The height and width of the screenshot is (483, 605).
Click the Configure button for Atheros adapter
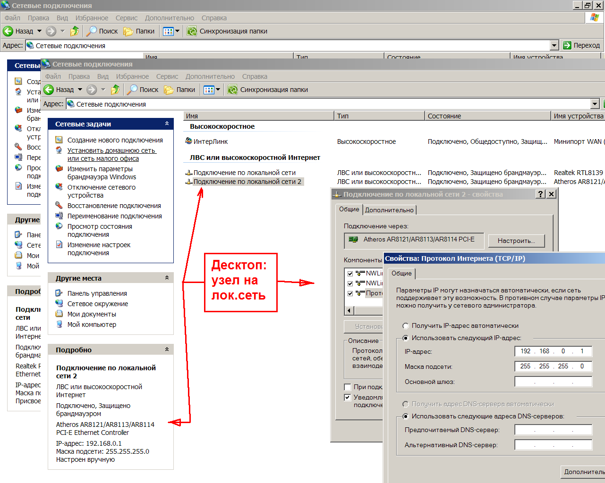tap(516, 241)
